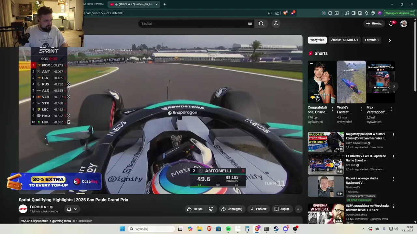Open the volume speaker icon in system tray
Viewport: 417px width, 234px height.
click(x=397, y=229)
